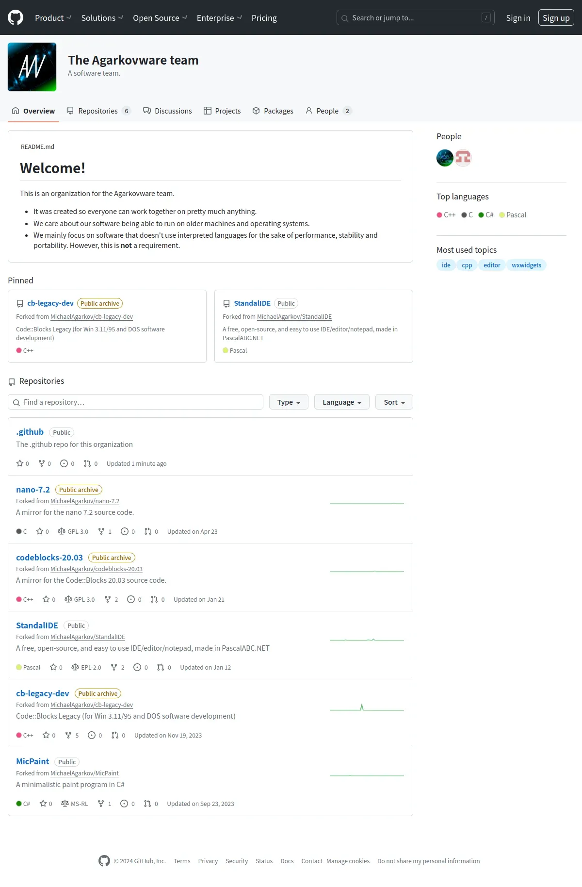Expand the Language filter dropdown
The height and width of the screenshot is (887, 582).
click(342, 402)
